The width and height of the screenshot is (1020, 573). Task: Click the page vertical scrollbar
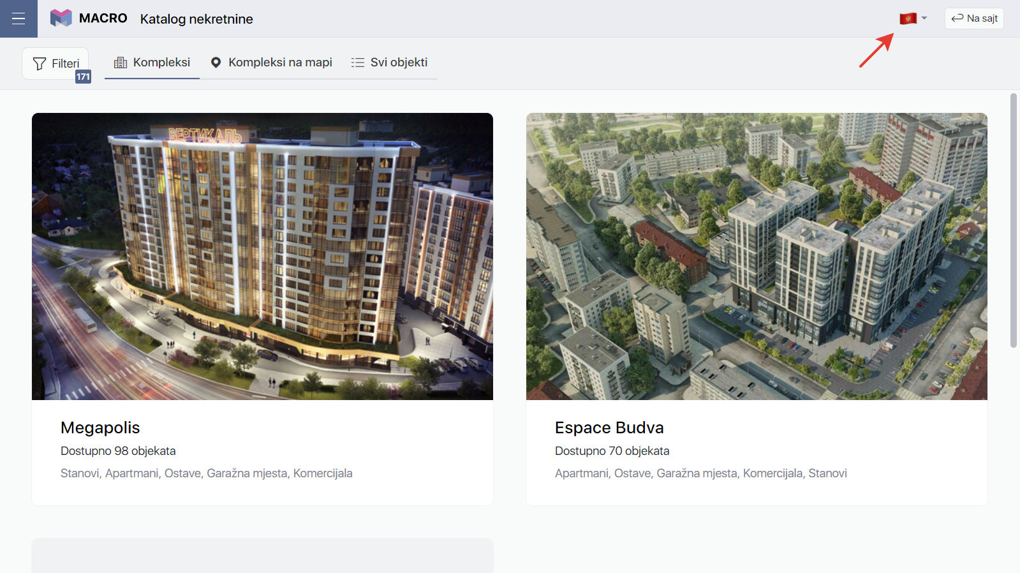coord(1013,220)
